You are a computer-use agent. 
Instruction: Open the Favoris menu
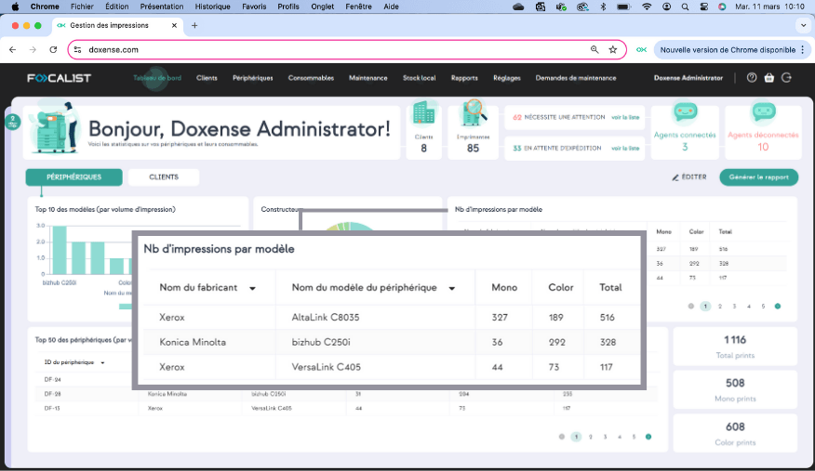pyautogui.click(x=254, y=7)
